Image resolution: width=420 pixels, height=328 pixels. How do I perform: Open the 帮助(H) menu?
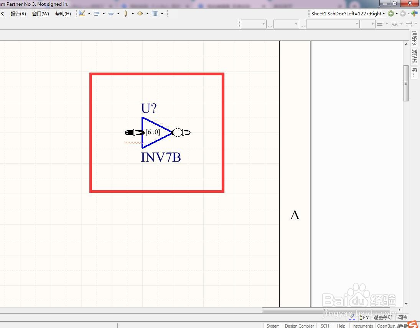point(63,14)
